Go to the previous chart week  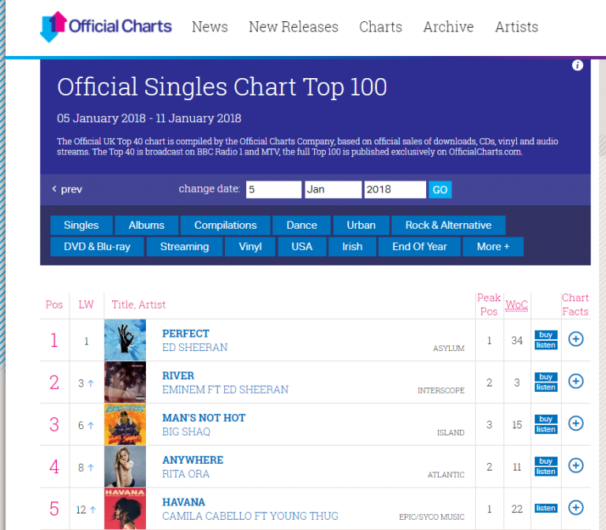pos(67,189)
